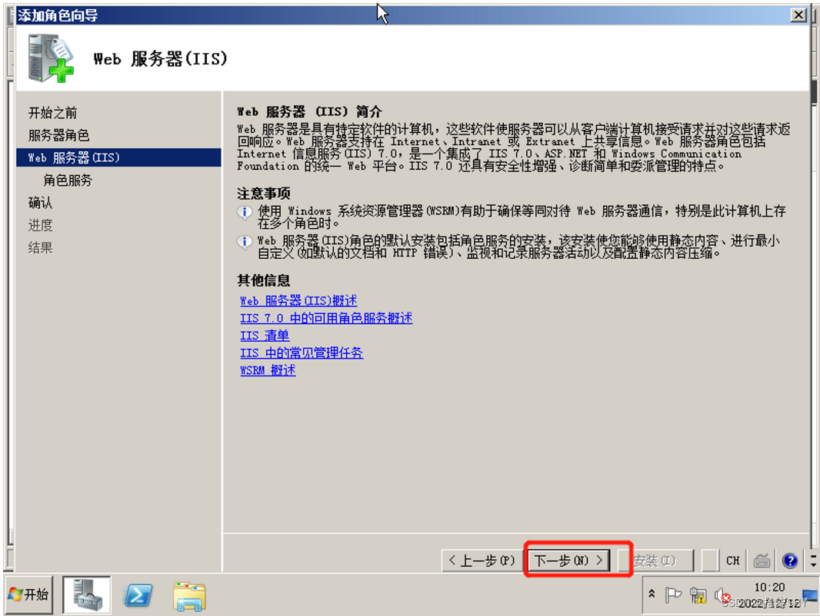Screen dimensions: 820x616
Task: Select 结果 step in the sidebar
Action: (40, 247)
